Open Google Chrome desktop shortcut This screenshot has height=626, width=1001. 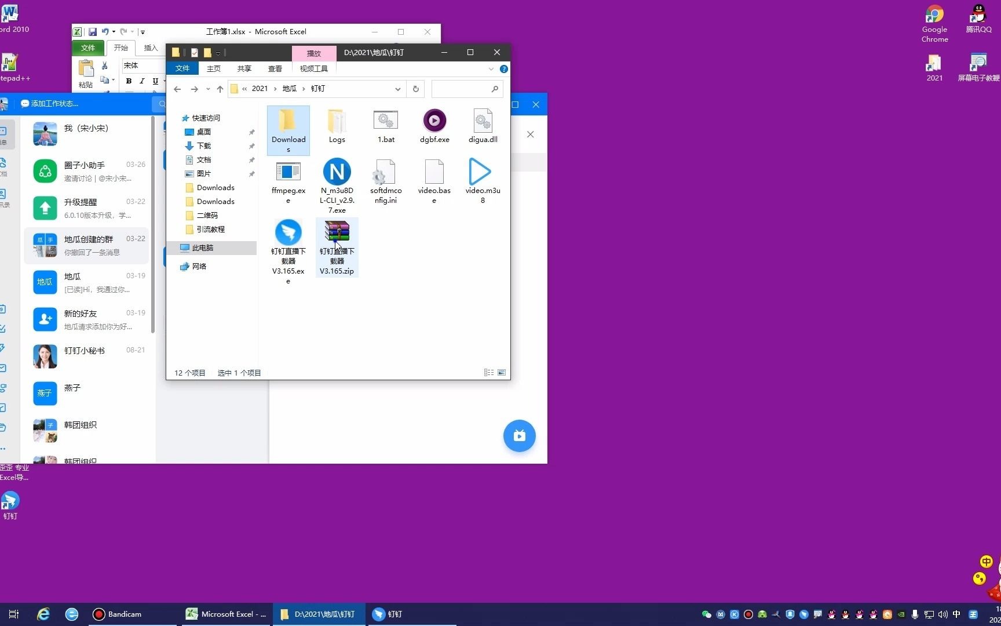[934, 24]
